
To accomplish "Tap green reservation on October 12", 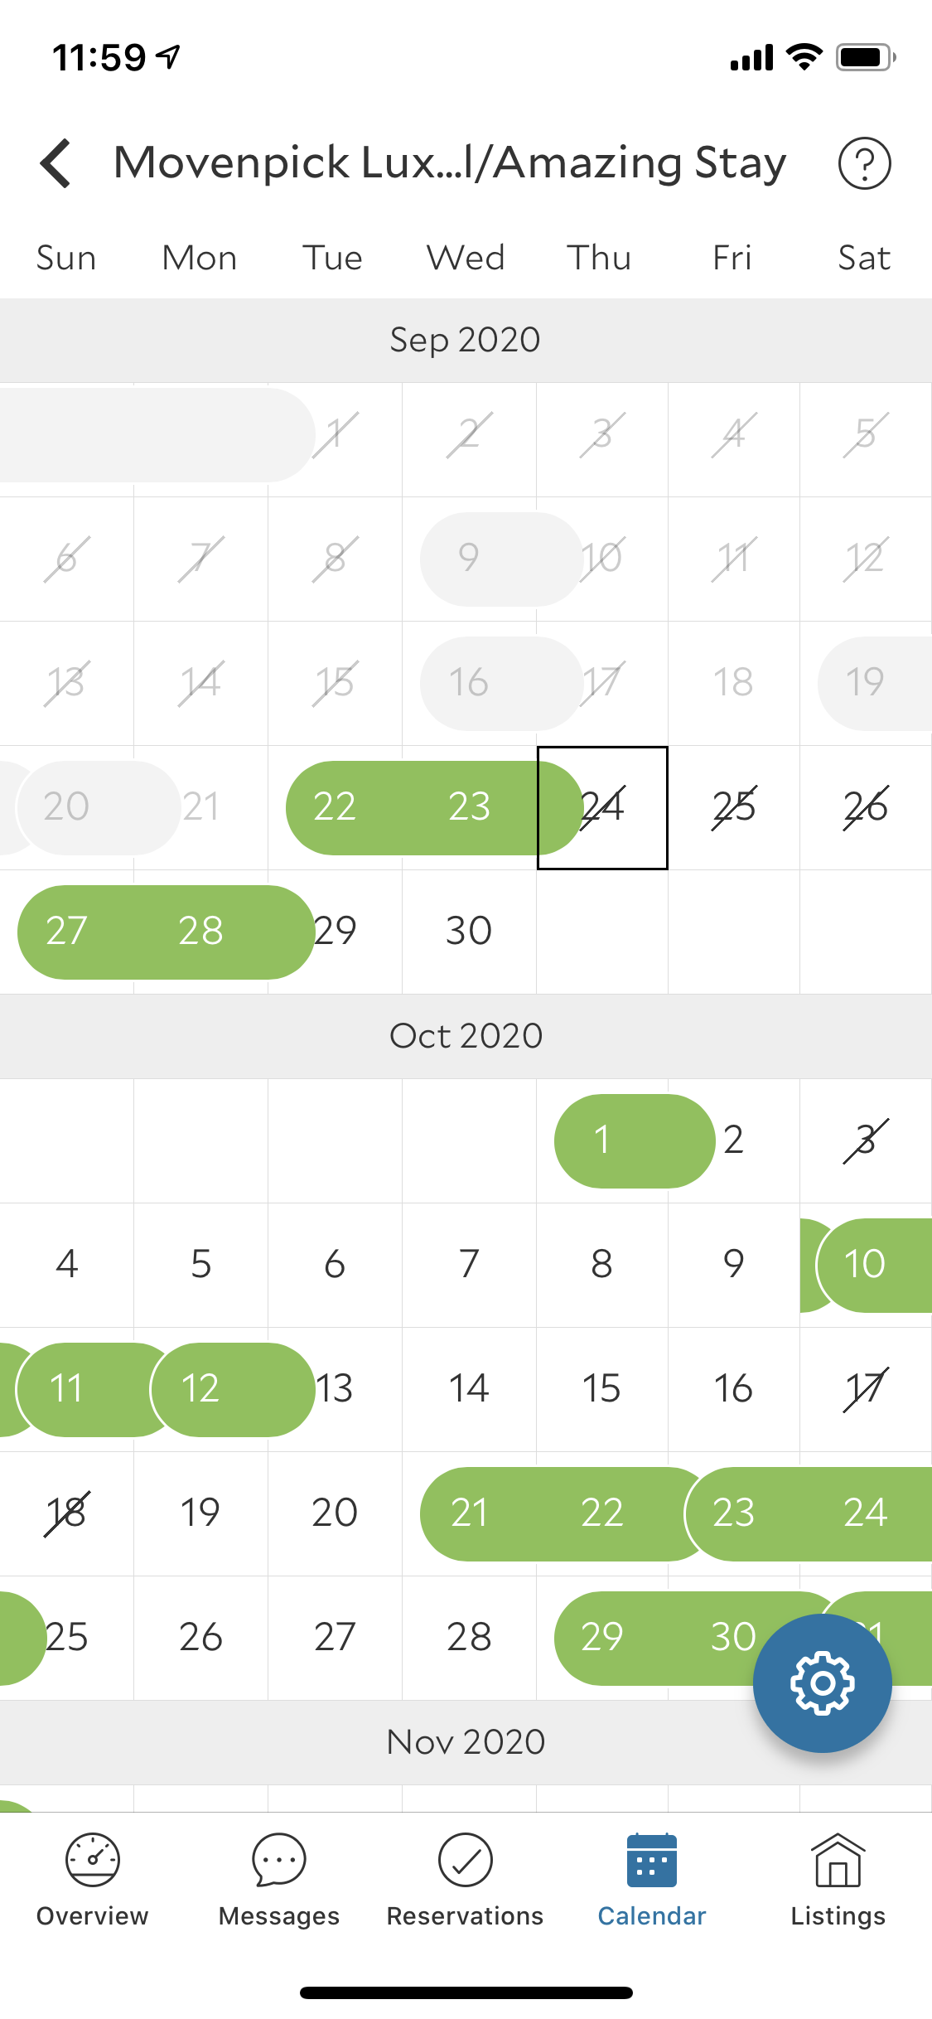I will pos(201,1388).
